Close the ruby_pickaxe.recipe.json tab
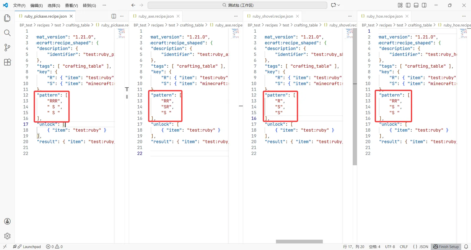471x250 pixels. [71, 16]
